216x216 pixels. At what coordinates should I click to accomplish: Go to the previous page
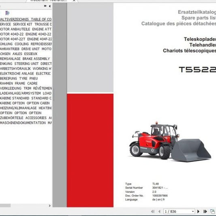tap(159, 212)
